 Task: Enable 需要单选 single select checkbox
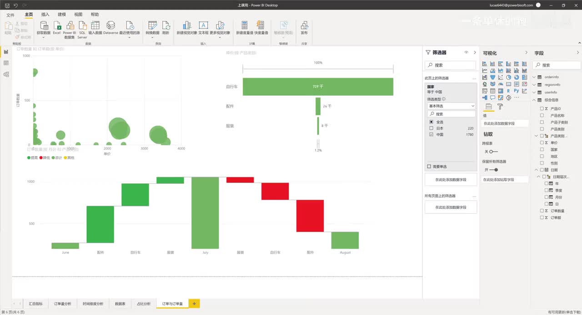point(429,167)
